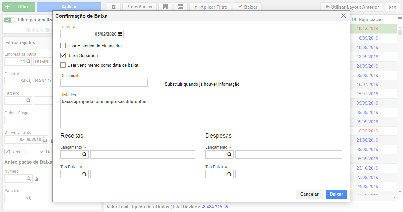Click the Receitas Lançamento description field
This screenshot has width=403, height=212.
pyautogui.click(x=143, y=154)
